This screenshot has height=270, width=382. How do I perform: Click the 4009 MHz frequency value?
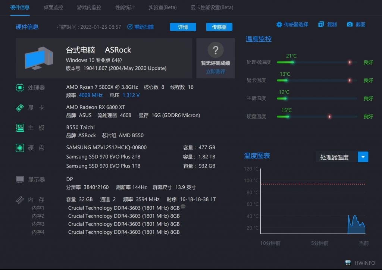point(91,95)
